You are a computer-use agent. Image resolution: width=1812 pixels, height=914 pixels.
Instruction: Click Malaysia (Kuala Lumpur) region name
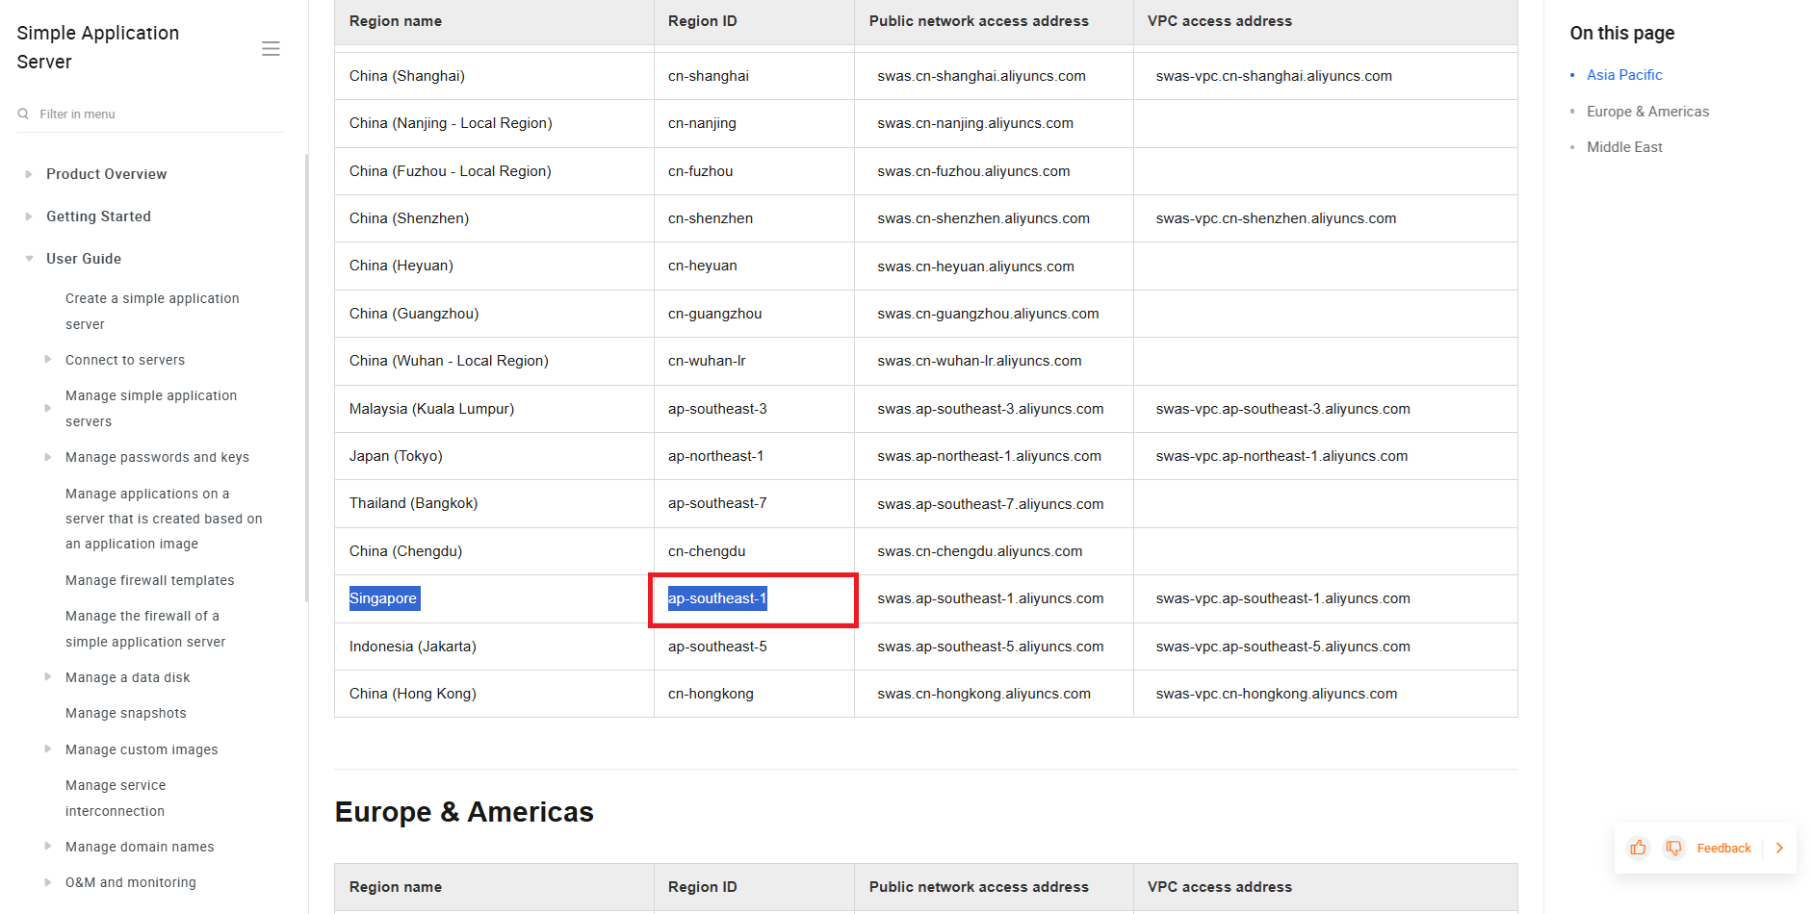[x=431, y=409]
